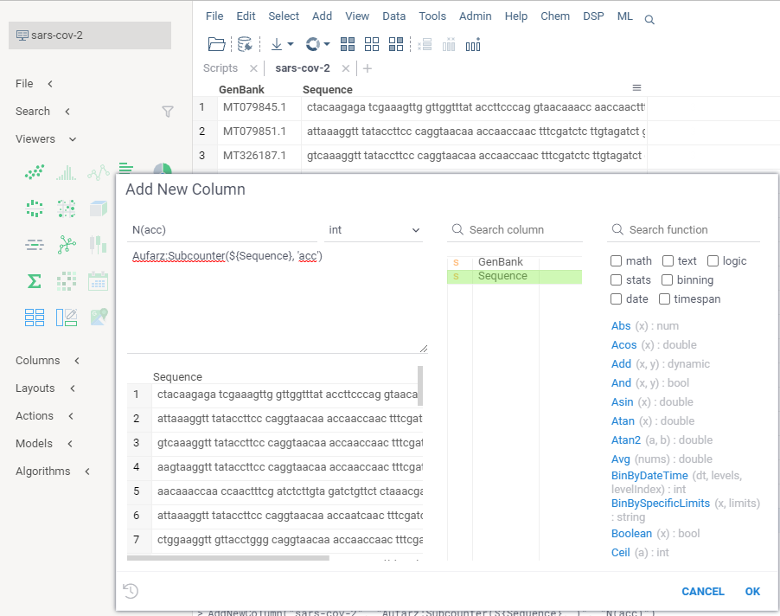Viewport: 780px width, 616px height.
Task: Enable the math function filter
Action: click(616, 260)
